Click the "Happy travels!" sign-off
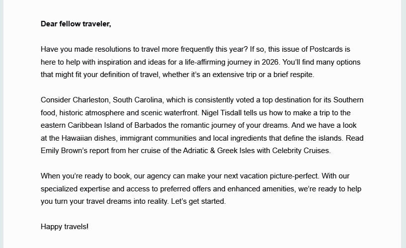The image size is (406, 248). [x=65, y=227]
